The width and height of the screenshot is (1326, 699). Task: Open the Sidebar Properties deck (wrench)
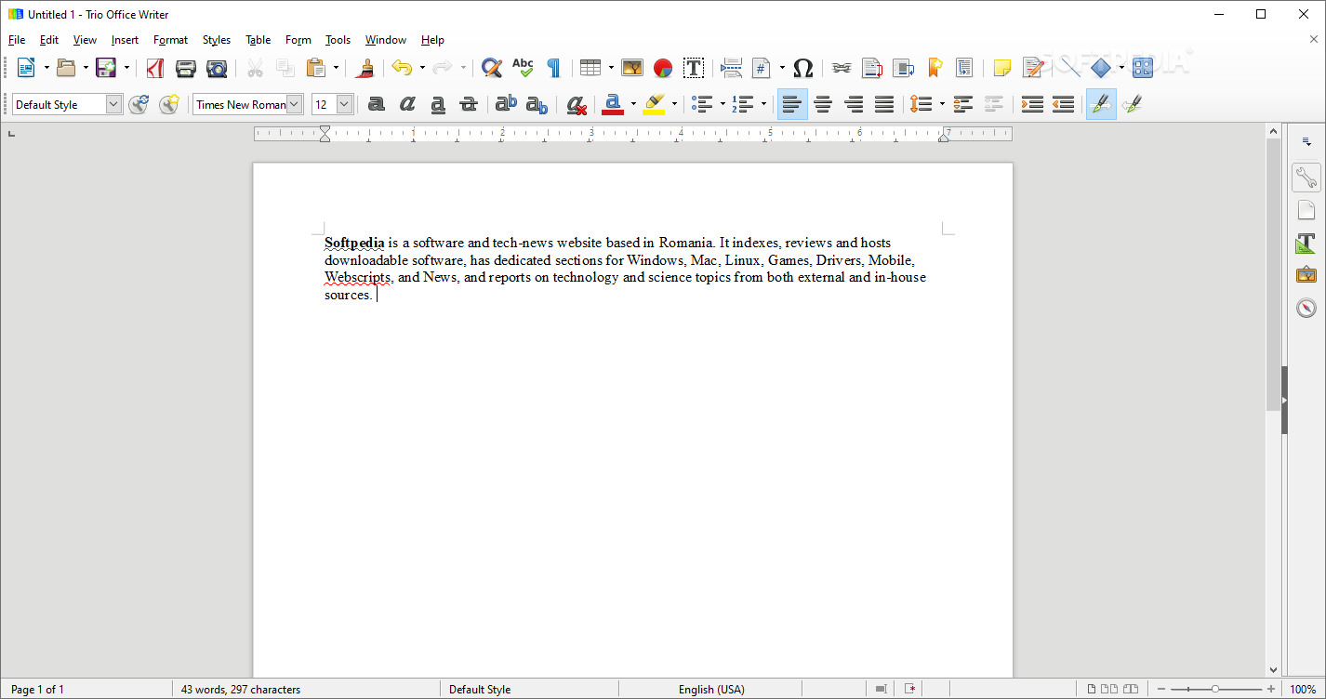pyautogui.click(x=1306, y=178)
